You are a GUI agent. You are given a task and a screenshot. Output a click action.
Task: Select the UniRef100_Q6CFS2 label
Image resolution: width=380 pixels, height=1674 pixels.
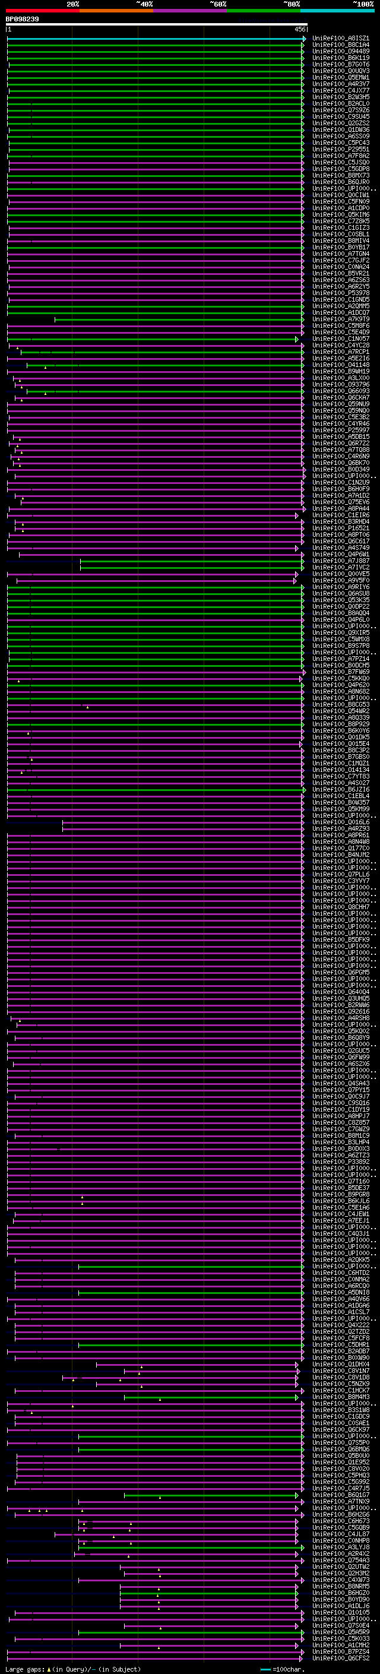(x=340, y=1658)
